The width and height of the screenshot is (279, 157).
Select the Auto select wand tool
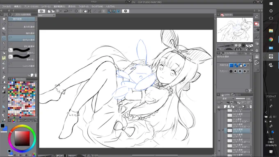coord(4,43)
